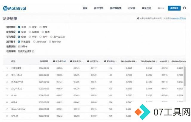The height and width of the screenshot is (122, 191).
Task: Go to 首页 in navigation bar
Action: point(85,8)
